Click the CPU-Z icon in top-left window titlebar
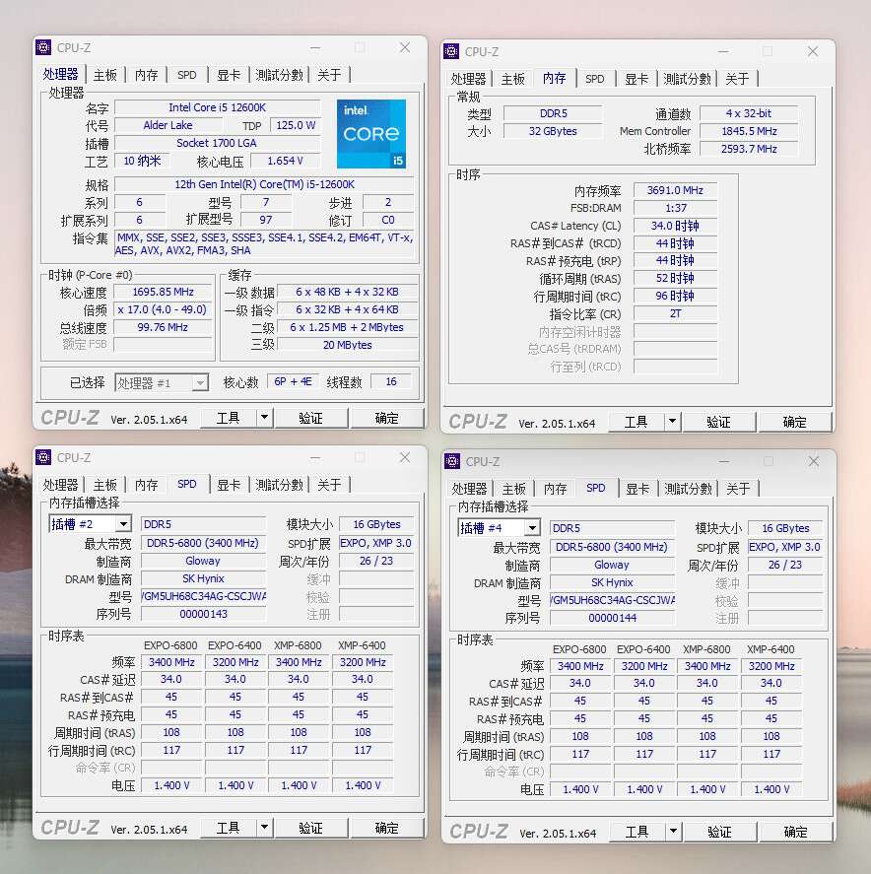Screen dimensions: 871x874 pos(42,46)
